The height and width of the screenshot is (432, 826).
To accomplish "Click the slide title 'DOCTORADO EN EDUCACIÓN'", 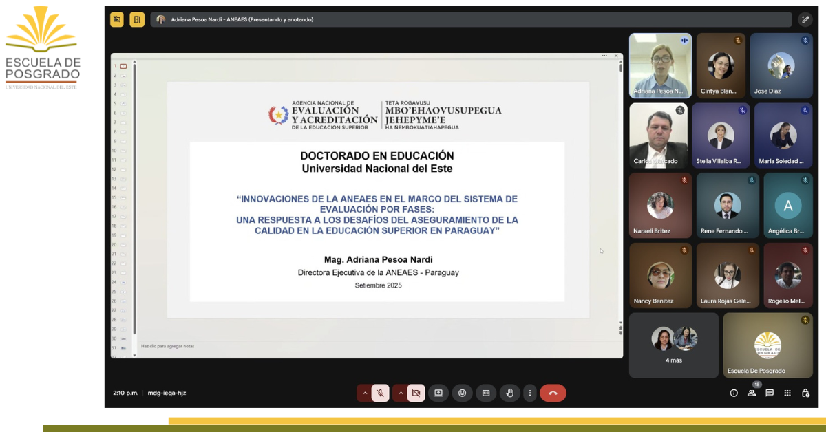I will point(377,155).
